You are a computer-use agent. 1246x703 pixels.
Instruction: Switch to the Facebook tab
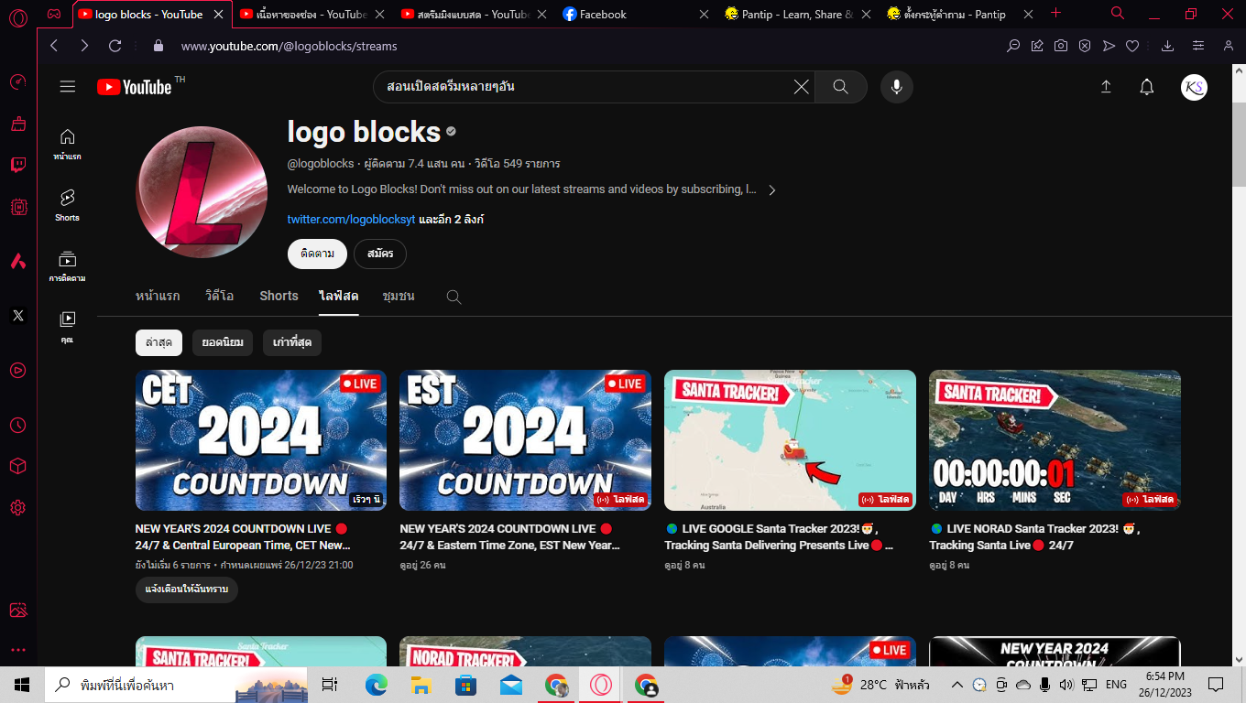tap(636, 14)
